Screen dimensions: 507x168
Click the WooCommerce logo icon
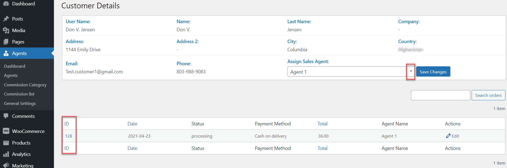coord(6,131)
